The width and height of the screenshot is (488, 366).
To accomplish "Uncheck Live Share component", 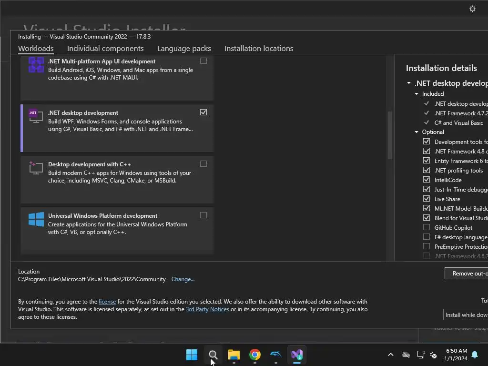I will point(427,199).
